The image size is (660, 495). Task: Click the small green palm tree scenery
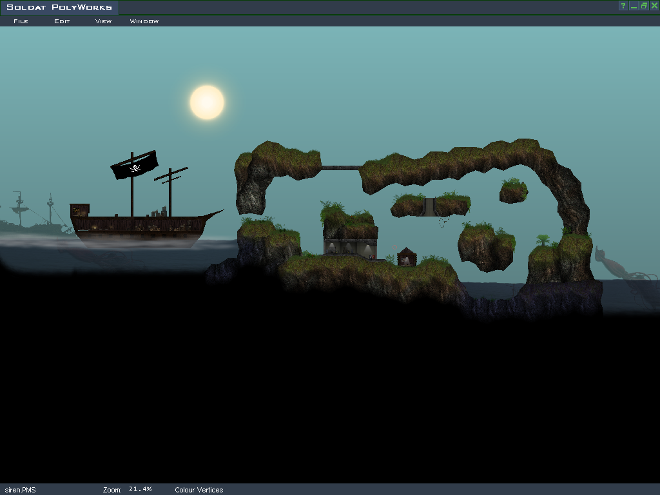(543, 240)
